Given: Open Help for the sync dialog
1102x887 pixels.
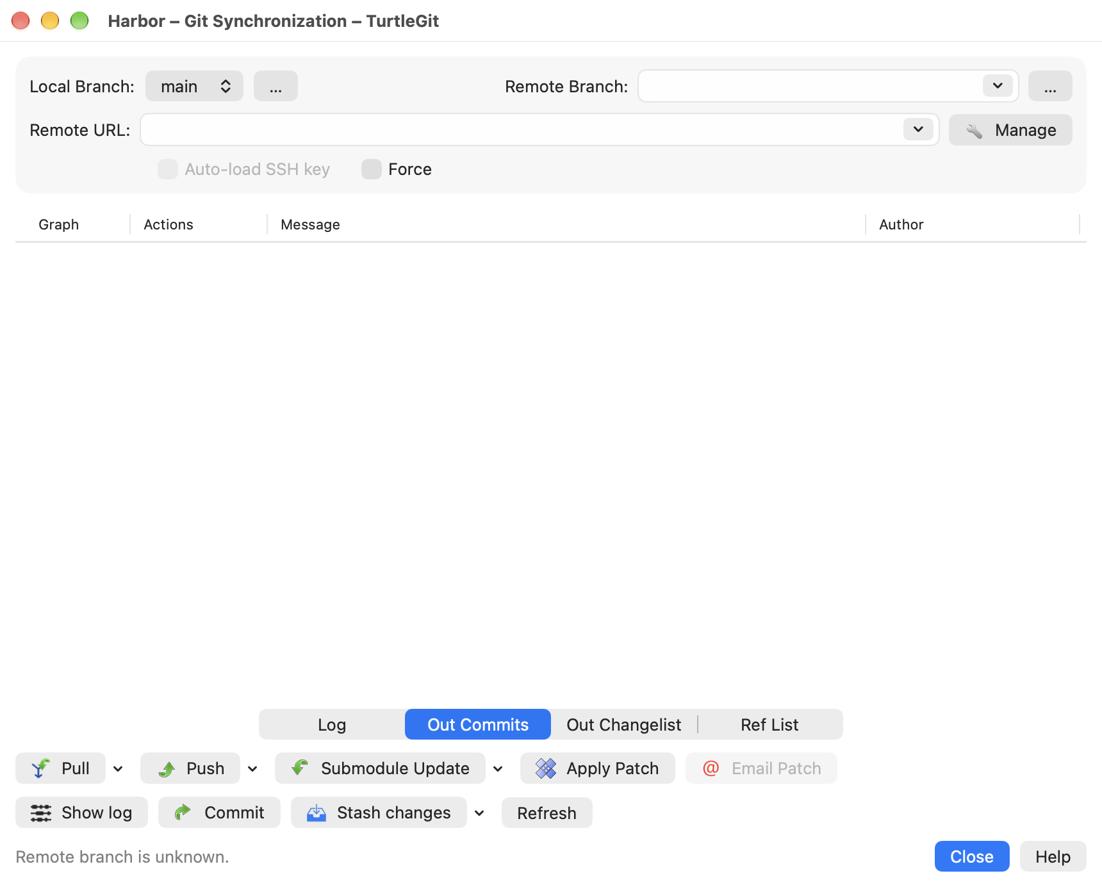Looking at the screenshot, I should [x=1053, y=856].
